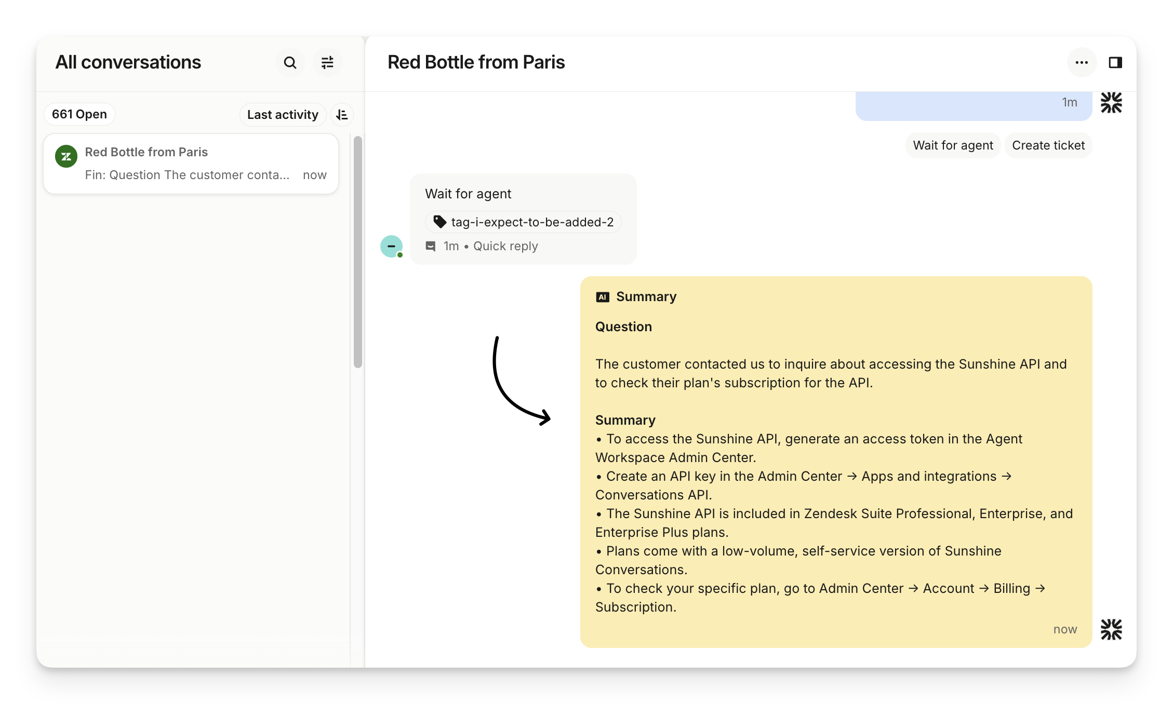Click the AI badge next to Summary
Viewport: 1173px width, 704px height.
pyautogui.click(x=603, y=297)
